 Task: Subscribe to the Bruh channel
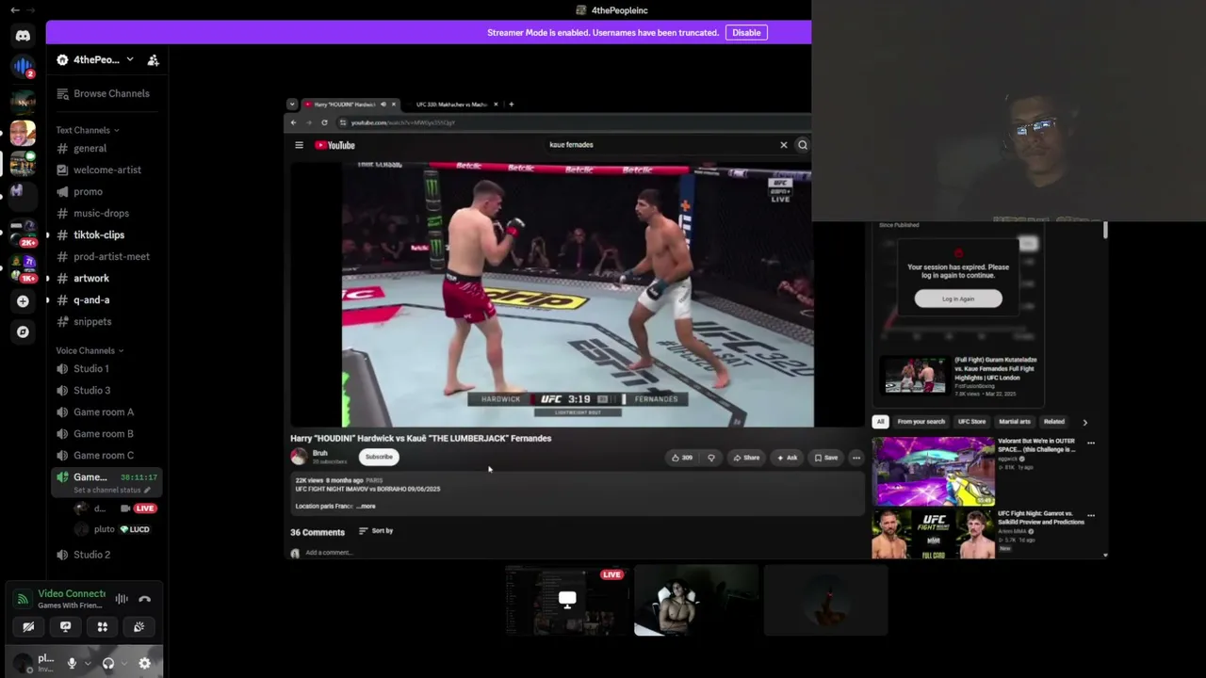point(379,457)
